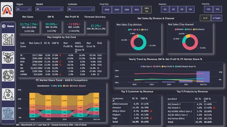The height and width of the screenshot is (127, 227).
Task: Click red arrow beside Sage GM %
Action: point(151,118)
